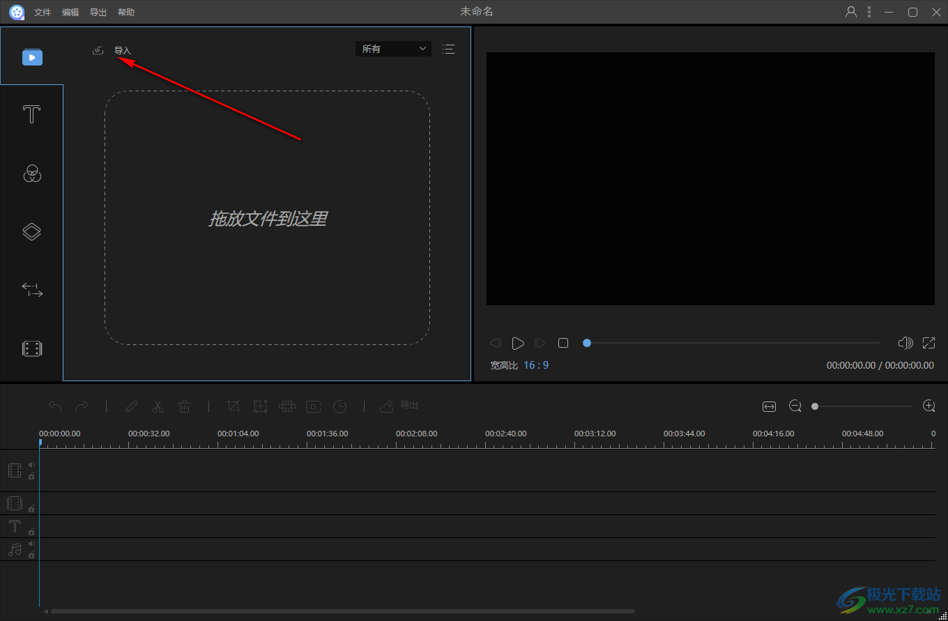The width and height of the screenshot is (948, 621).
Task: Step to previous frame in preview
Action: pyautogui.click(x=496, y=343)
